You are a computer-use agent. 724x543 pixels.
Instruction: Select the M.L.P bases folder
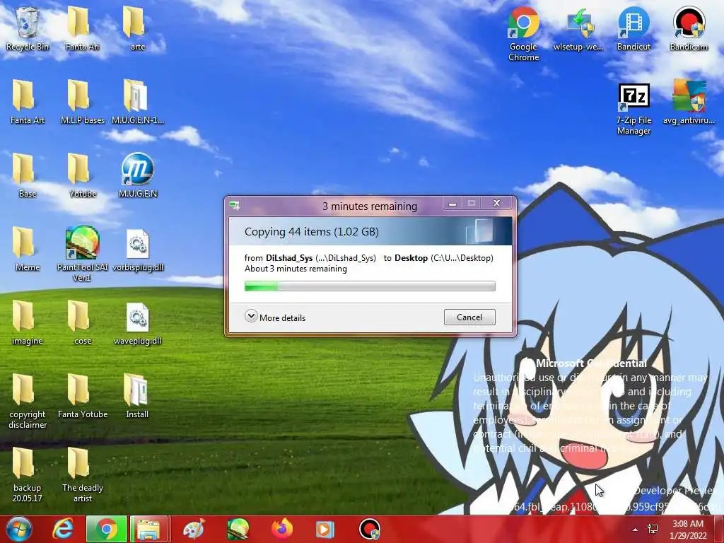(x=82, y=103)
